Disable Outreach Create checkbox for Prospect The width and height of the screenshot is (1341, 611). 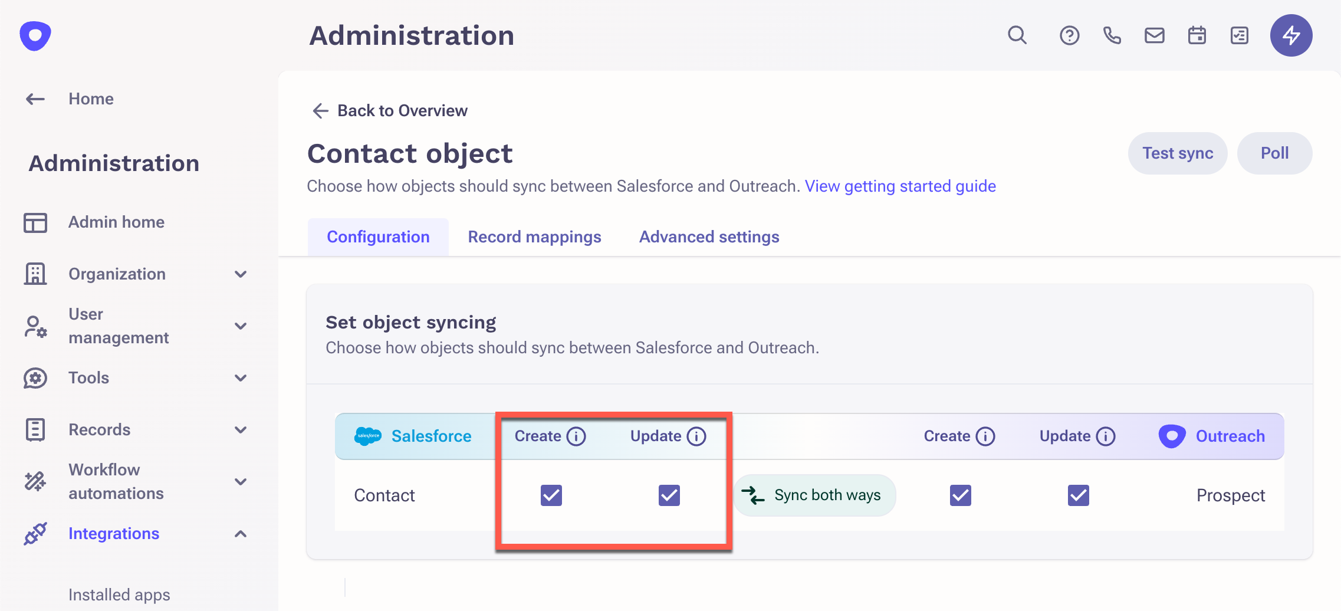tap(961, 495)
